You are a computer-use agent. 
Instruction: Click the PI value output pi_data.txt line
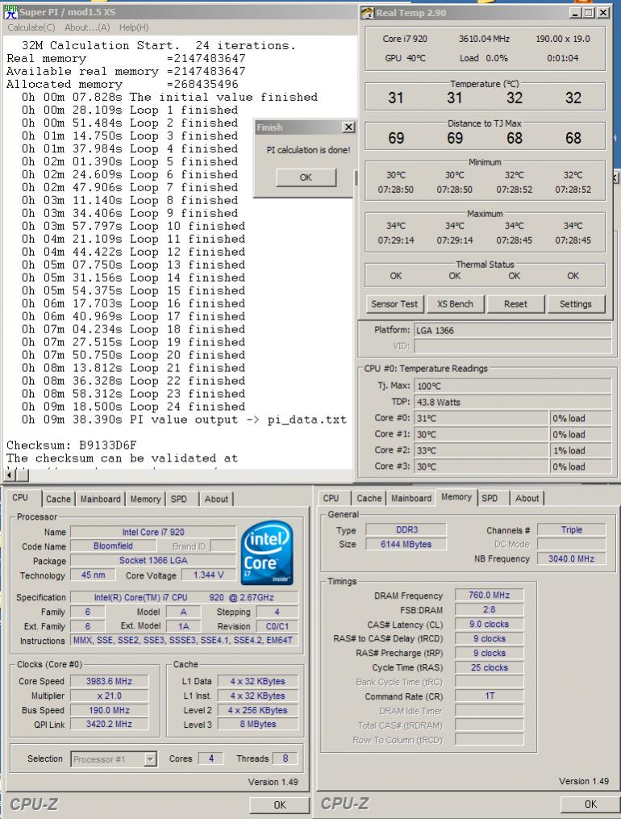184,420
